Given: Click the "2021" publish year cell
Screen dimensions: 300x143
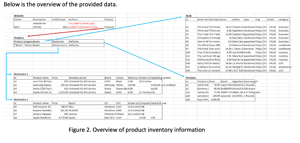Looking at the screenshot, I should coord(65,27).
